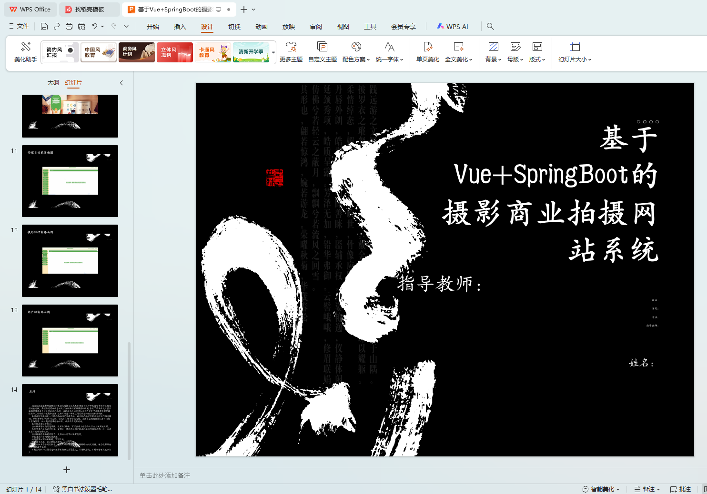Undo the last action

tap(95, 27)
